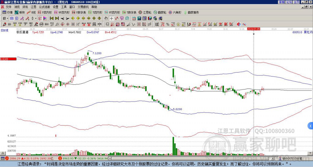
Task: Open the 六角形 tool
Action: tap(175, 12)
